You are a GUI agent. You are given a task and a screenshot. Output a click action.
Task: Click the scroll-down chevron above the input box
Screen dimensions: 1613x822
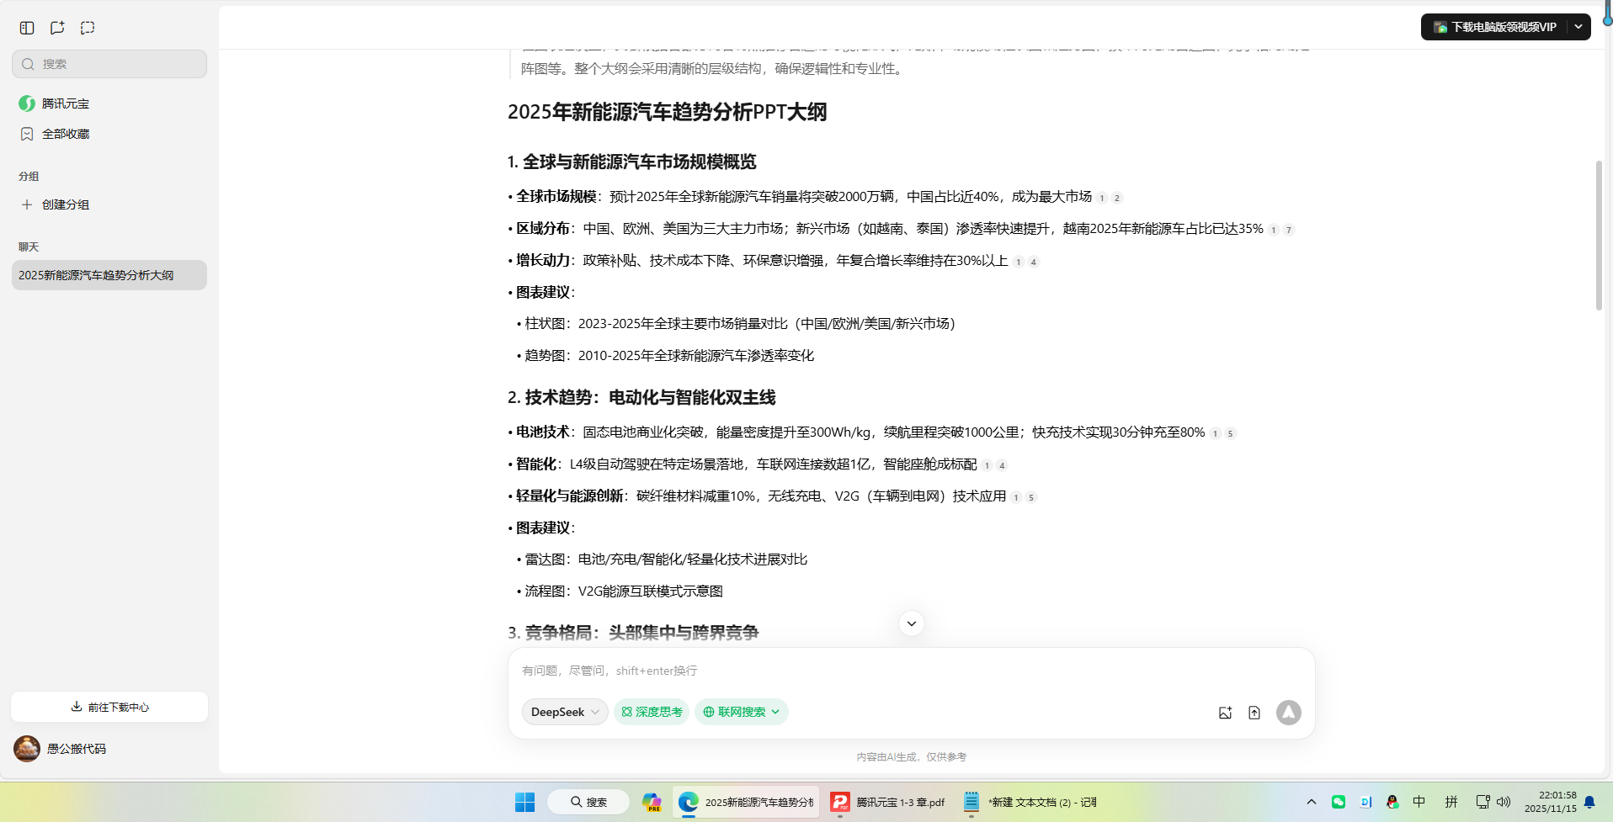click(x=910, y=623)
